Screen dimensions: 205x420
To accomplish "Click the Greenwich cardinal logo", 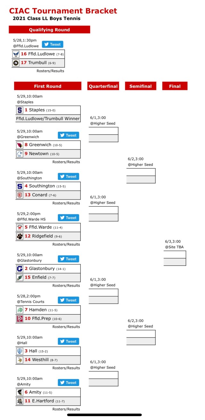I will (20, 145).
